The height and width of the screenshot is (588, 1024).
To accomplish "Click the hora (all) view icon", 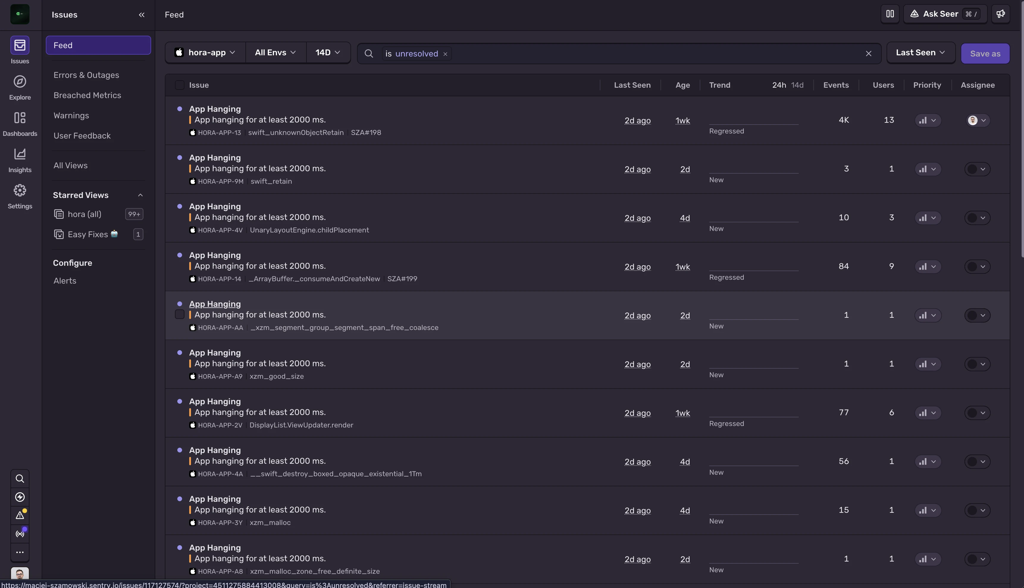I will pyautogui.click(x=59, y=214).
